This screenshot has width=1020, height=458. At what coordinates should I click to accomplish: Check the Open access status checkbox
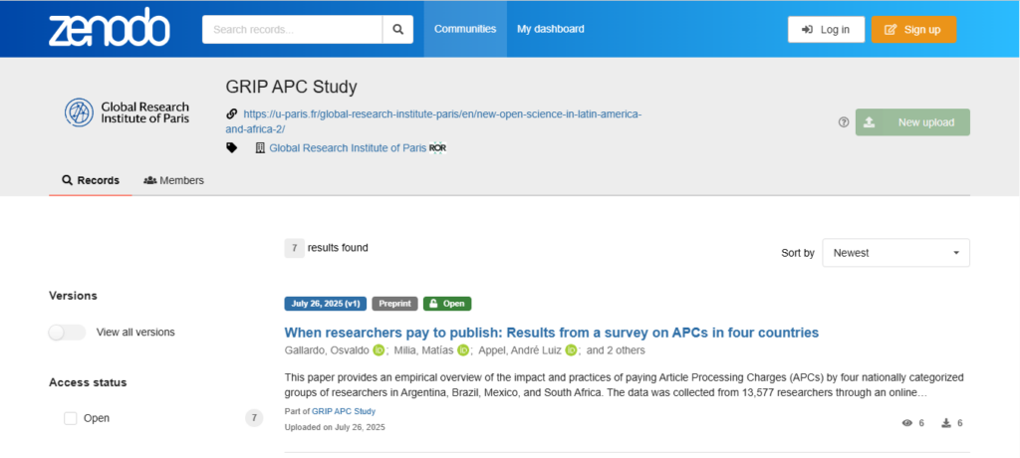[x=71, y=418]
